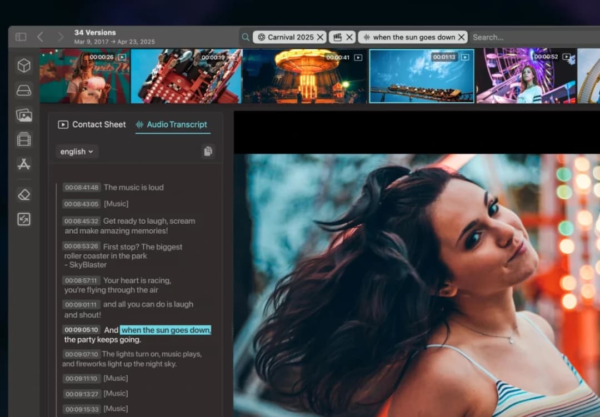
Task: Select the eraser sidebar icon
Action: click(24, 195)
